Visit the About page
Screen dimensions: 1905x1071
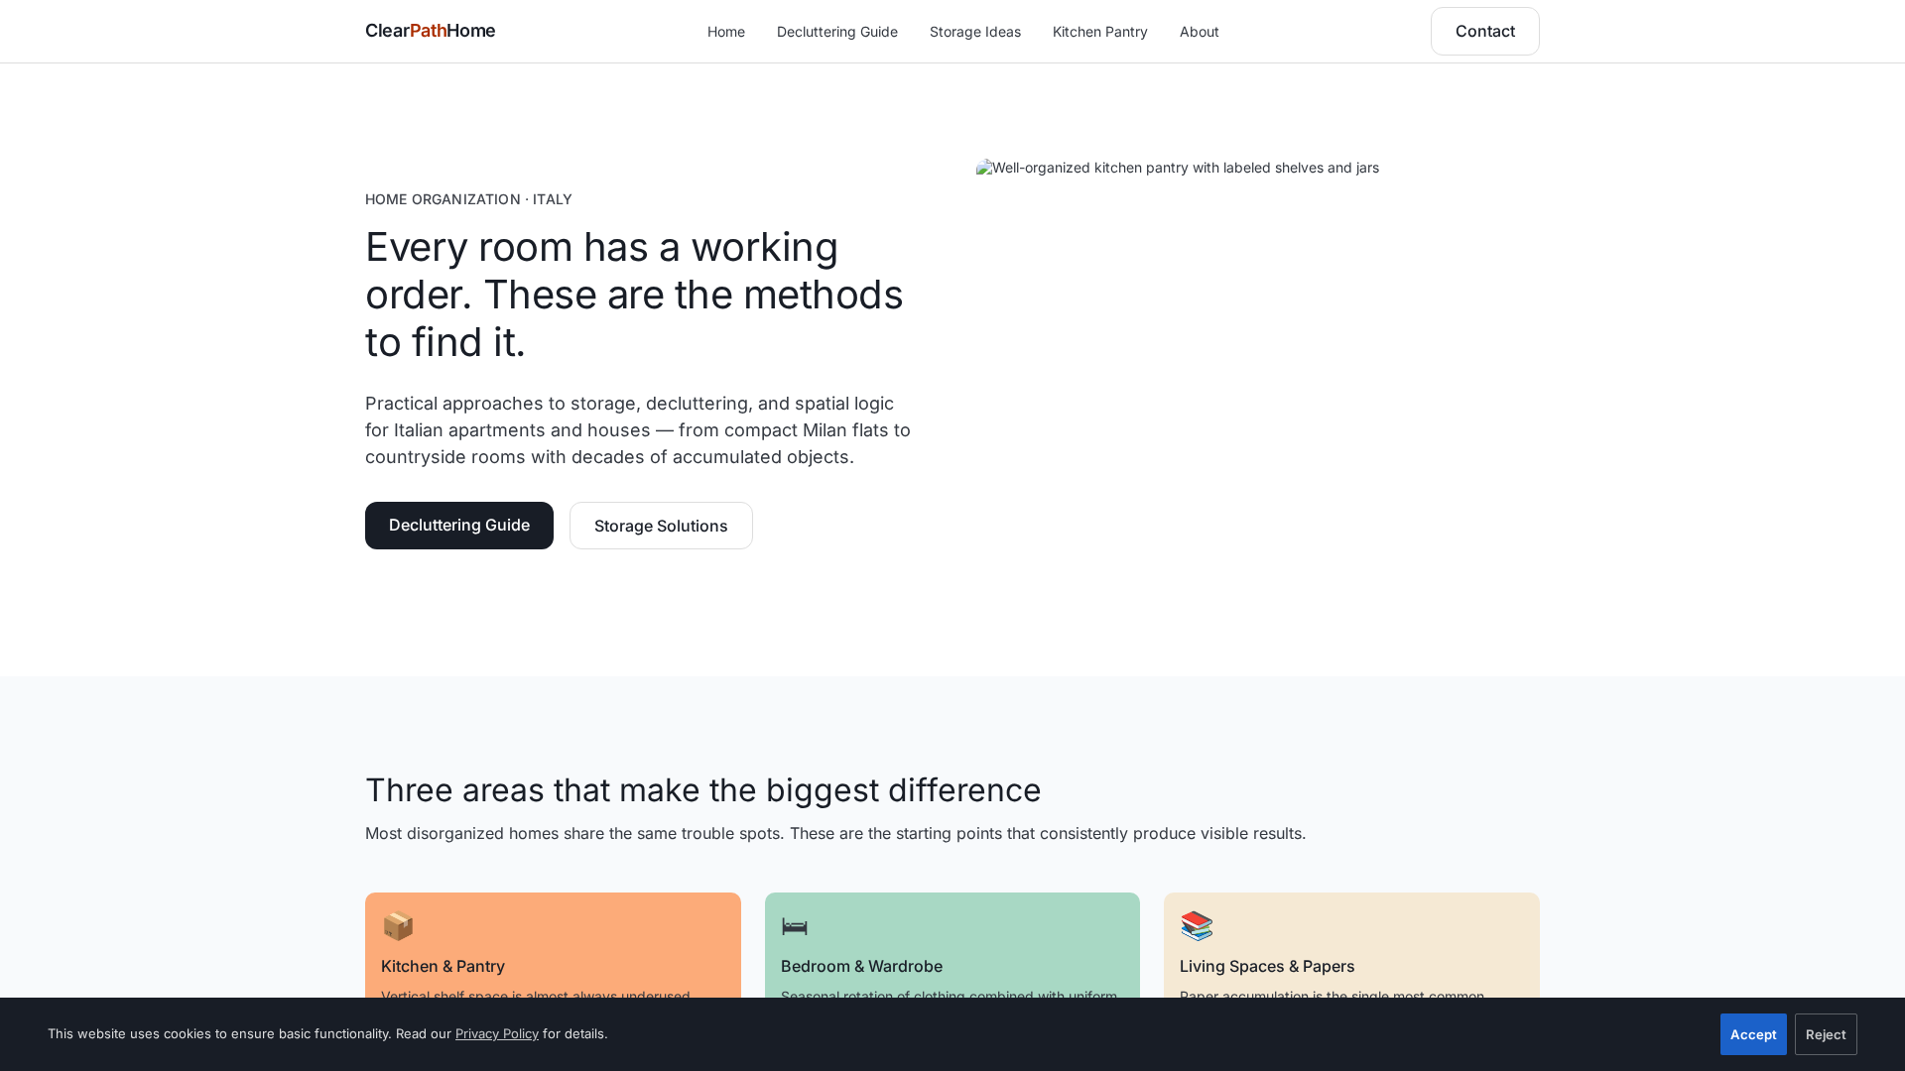1199,32
